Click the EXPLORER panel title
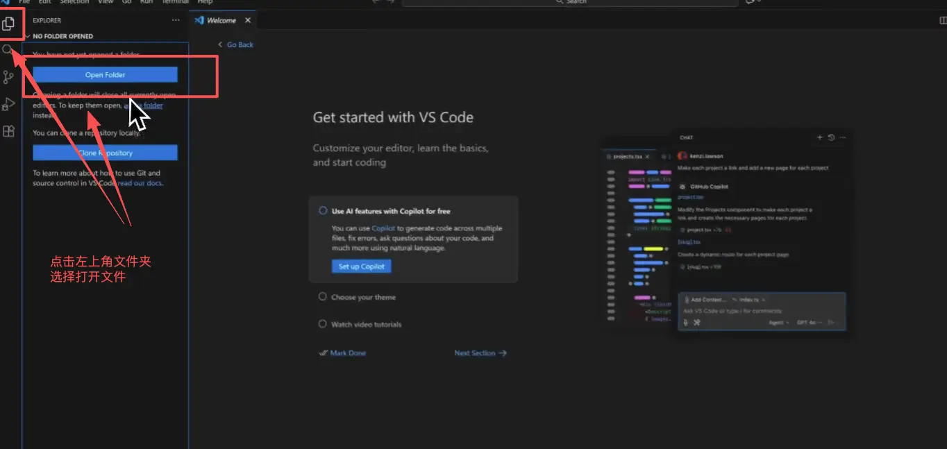Viewport: 947px width, 449px height. [47, 21]
